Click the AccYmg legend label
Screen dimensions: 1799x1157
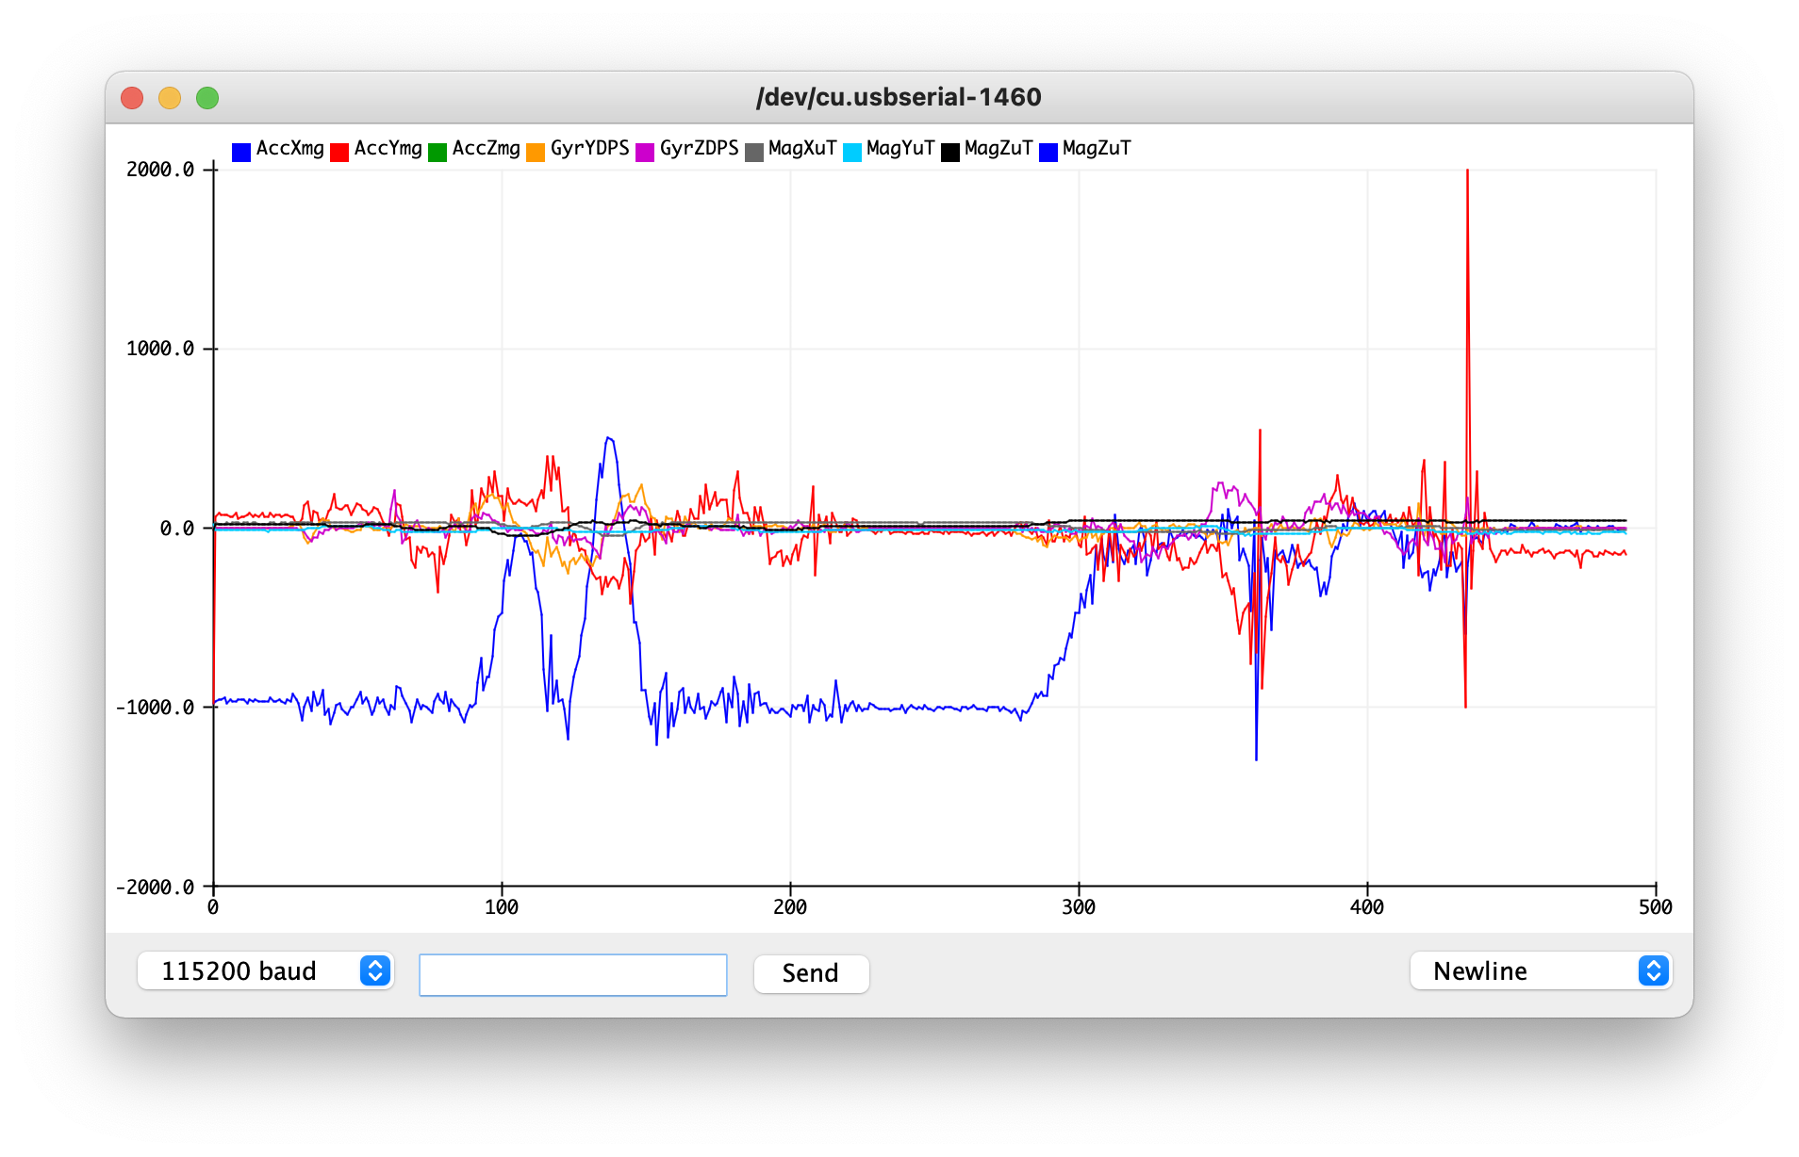(388, 149)
